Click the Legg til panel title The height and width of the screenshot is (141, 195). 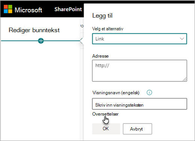(x=102, y=16)
